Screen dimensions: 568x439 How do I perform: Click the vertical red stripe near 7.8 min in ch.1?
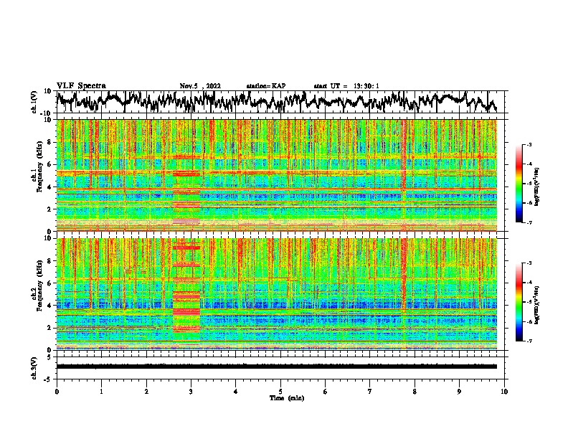404,175
